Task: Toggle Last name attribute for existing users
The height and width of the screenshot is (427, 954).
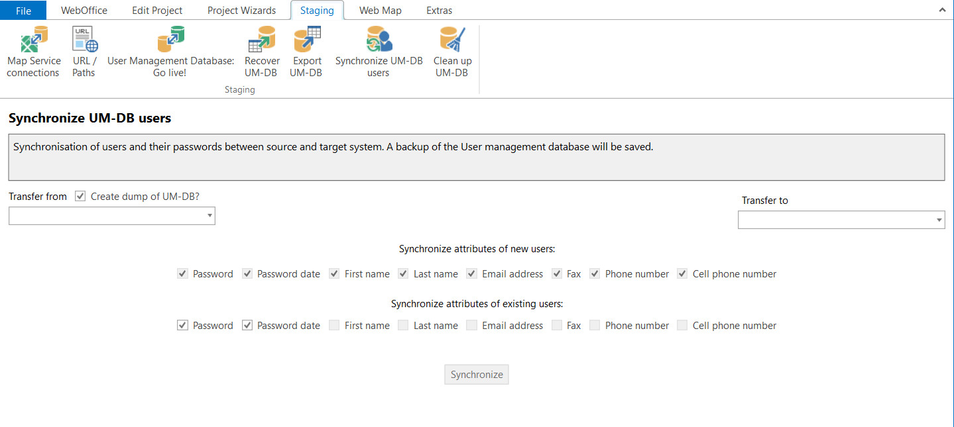Action: tap(403, 325)
